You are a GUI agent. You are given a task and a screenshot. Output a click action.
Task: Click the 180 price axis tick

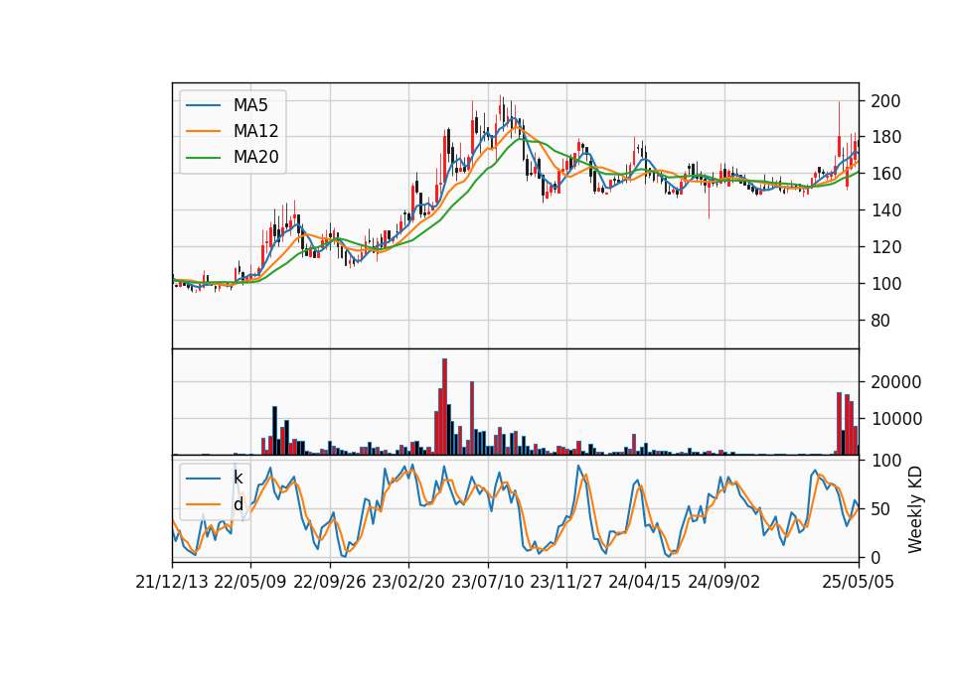click(885, 137)
